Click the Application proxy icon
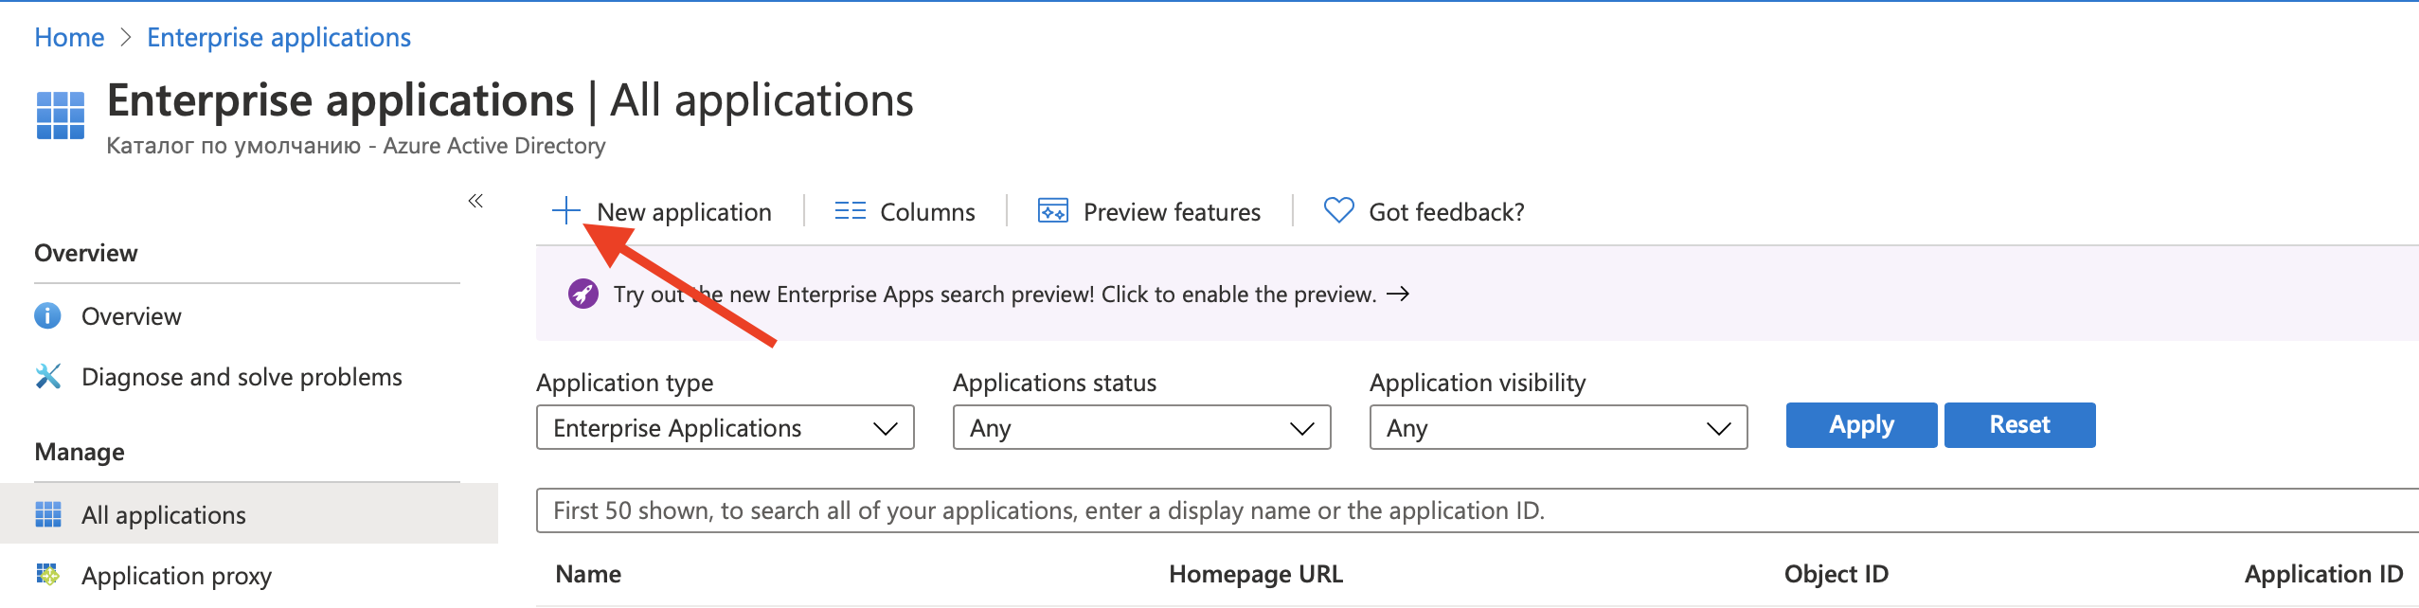 47,575
